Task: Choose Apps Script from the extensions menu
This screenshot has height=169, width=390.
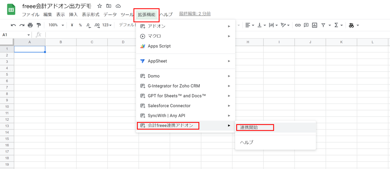Action: point(185,46)
